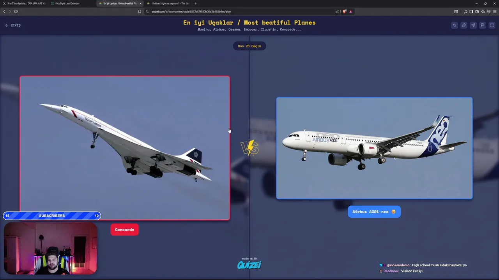The width and height of the screenshot is (499, 280).
Task: Close the 'En iyi Uçaklar' tab
Action: coord(140,3)
